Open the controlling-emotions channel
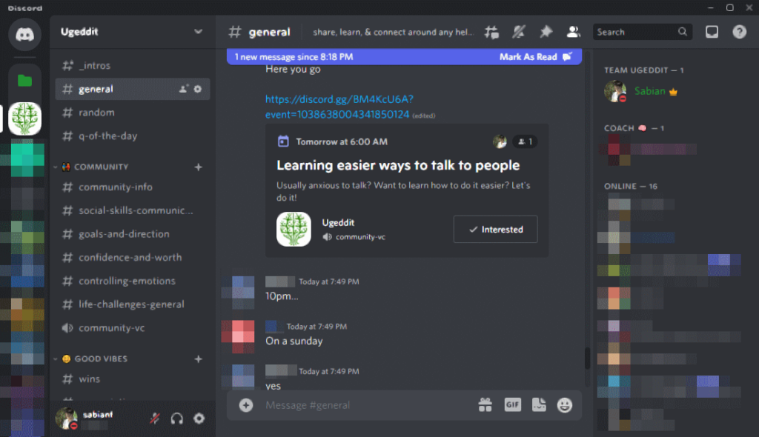Viewport: 759px width, 437px height. (x=132, y=281)
